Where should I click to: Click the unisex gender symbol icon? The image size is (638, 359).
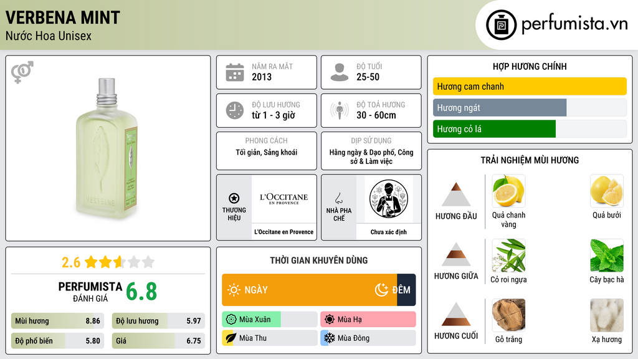point(22,72)
